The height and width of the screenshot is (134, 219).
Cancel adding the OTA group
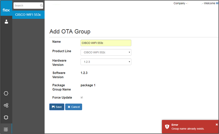pos(74,107)
